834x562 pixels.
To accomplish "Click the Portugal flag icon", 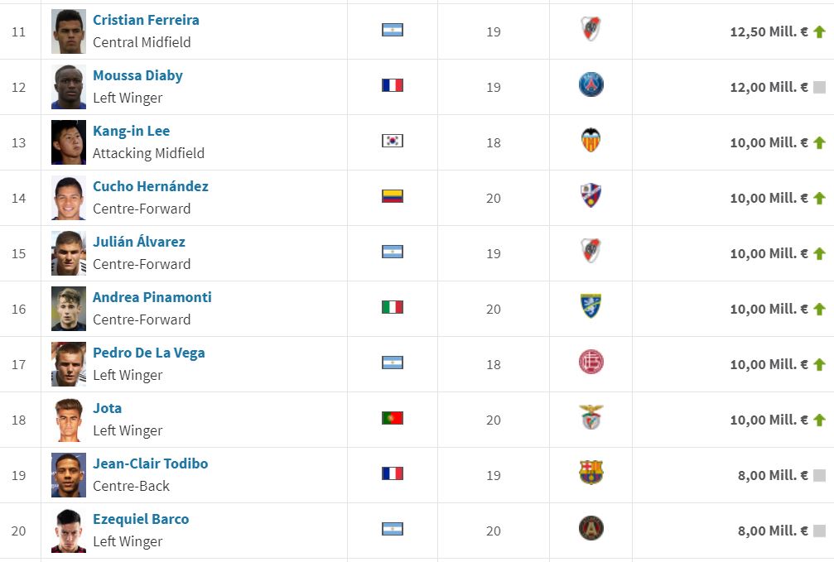I will [x=392, y=418].
